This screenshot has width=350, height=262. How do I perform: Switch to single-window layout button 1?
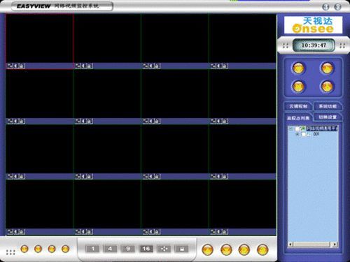coord(92,249)
